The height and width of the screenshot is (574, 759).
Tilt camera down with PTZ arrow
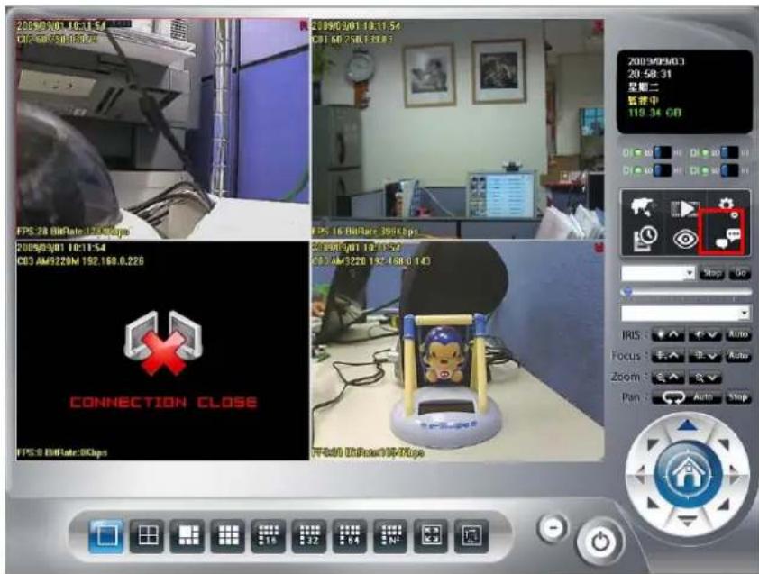coord(688,520)
